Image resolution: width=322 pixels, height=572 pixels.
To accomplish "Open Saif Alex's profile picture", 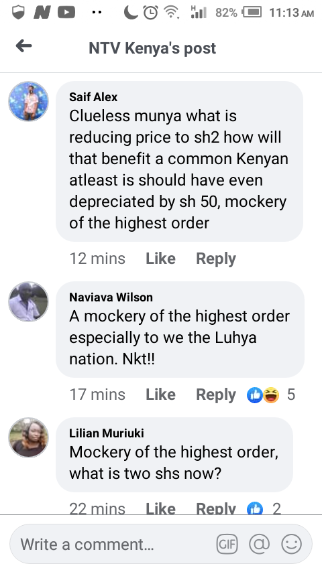I will click(x=28, y=101).
